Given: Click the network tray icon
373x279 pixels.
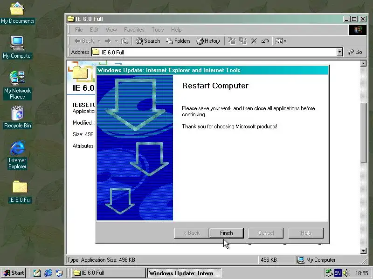Looking at the screenshot, I should (329, 273).
